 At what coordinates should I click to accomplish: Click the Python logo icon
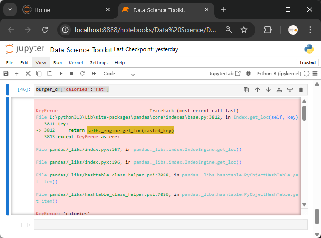[x=309, y=49]
